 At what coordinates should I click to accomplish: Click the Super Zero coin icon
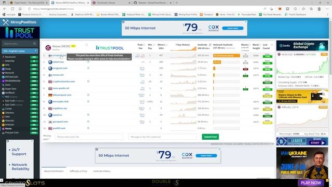[x=3, y=89]
